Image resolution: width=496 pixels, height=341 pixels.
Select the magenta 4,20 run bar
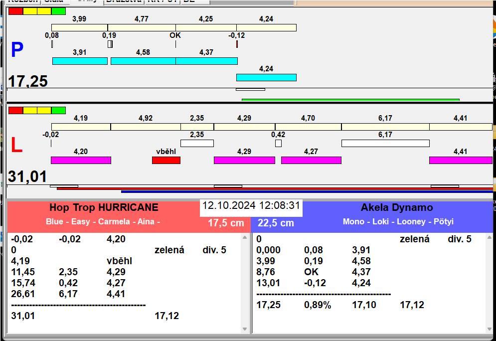click(81, 160)
